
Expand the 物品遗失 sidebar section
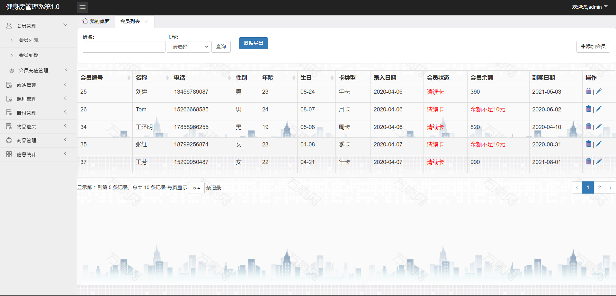point(65,126)
